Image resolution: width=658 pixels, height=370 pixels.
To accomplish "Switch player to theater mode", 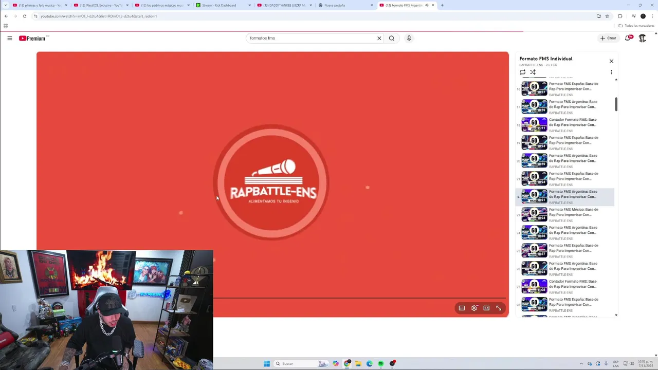I will tap(486, 308).
